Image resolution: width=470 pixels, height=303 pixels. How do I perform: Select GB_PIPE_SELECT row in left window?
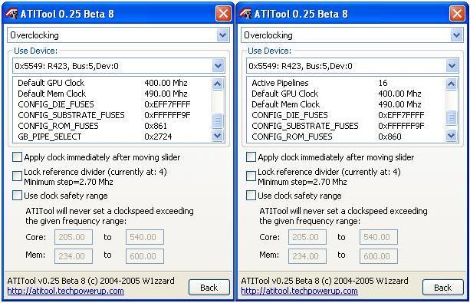click(113, 137)
